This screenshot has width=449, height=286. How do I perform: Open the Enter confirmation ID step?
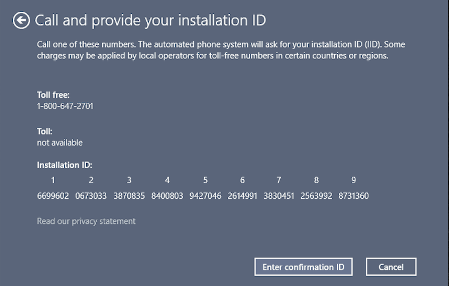303,267
